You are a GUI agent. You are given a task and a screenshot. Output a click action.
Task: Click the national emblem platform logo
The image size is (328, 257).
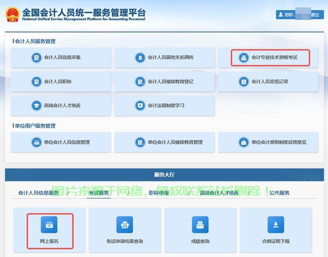[12, 14]
